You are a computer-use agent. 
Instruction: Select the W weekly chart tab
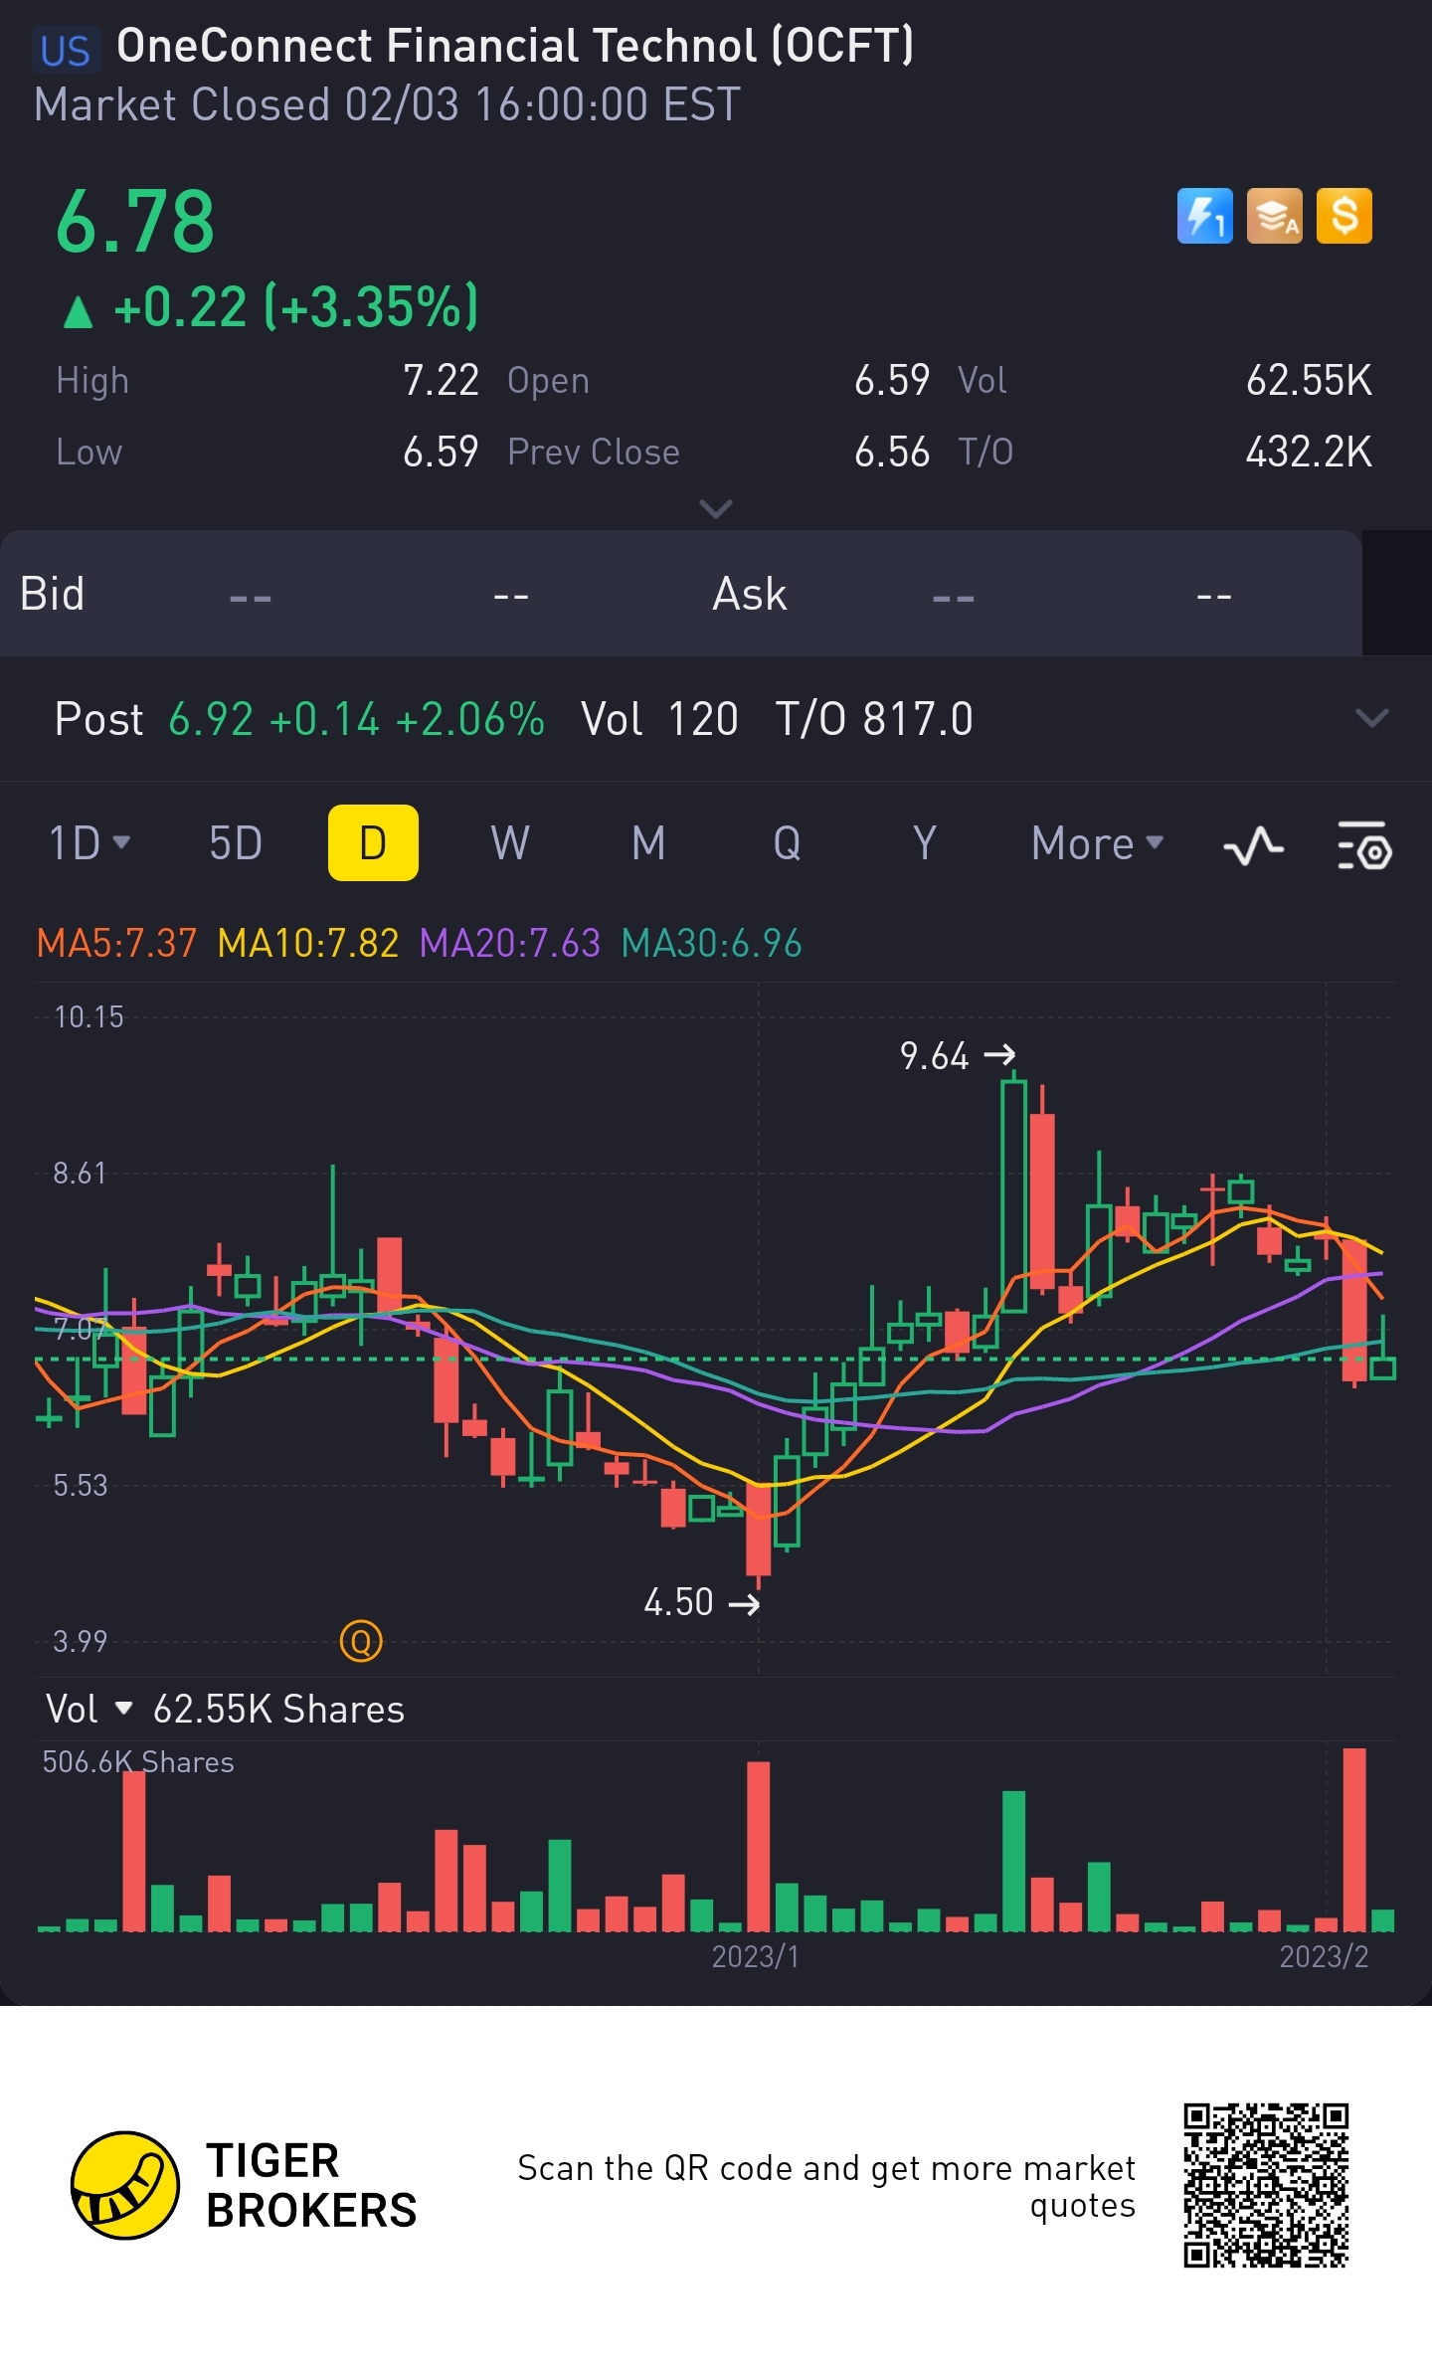[509, 843]
